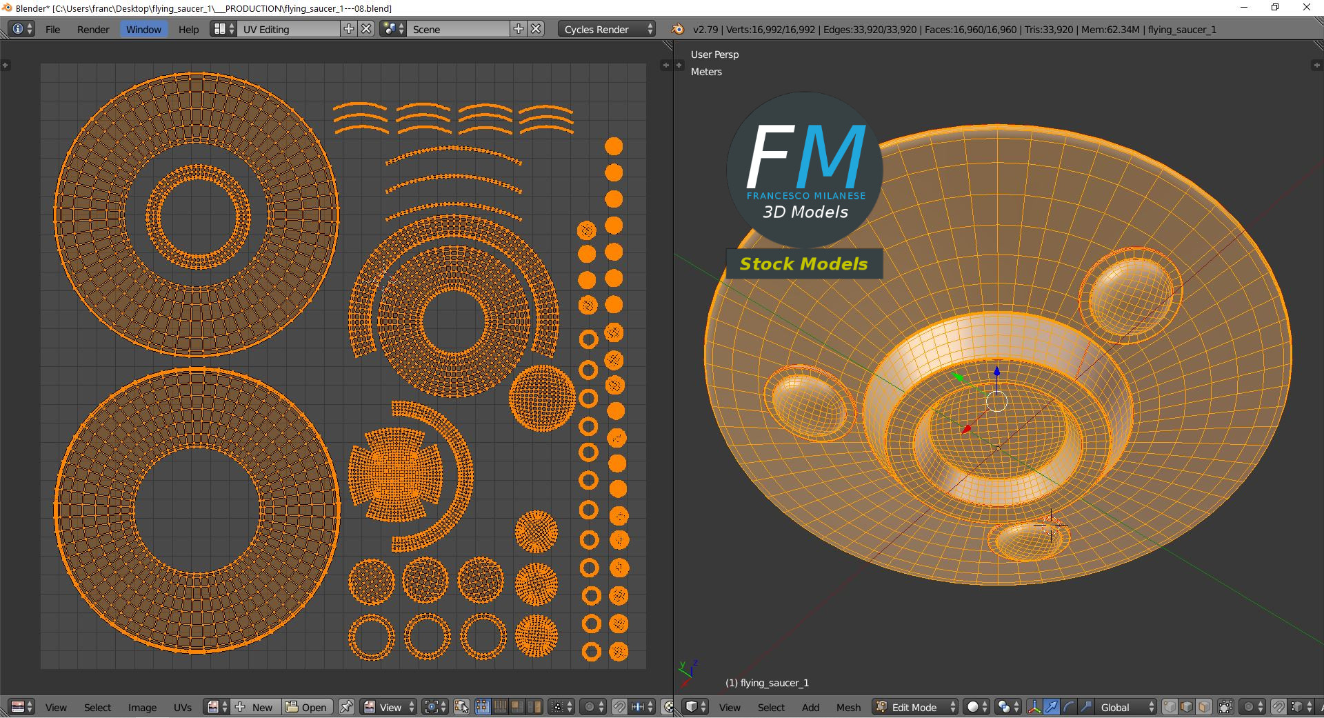Expand 3D viewport right properties region plus
This screenshot has width=1324, height=718.
coord(1316,65)
